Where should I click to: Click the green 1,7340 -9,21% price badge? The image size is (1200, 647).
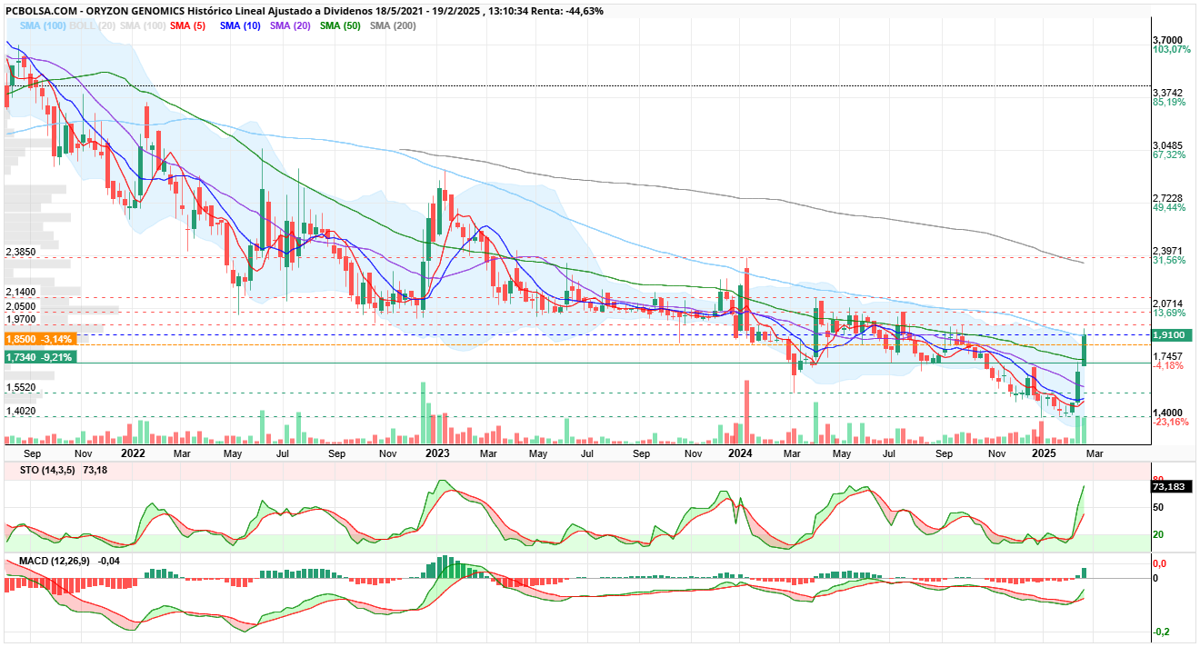[40, 357]
